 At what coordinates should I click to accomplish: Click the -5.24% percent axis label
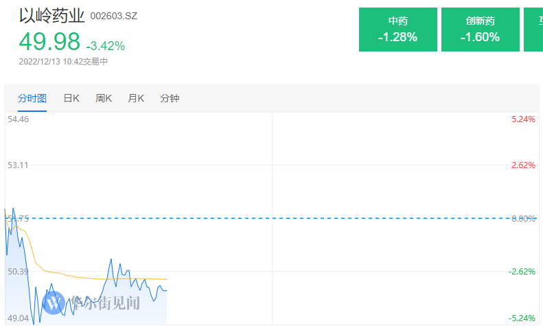(x=522, y=318)
